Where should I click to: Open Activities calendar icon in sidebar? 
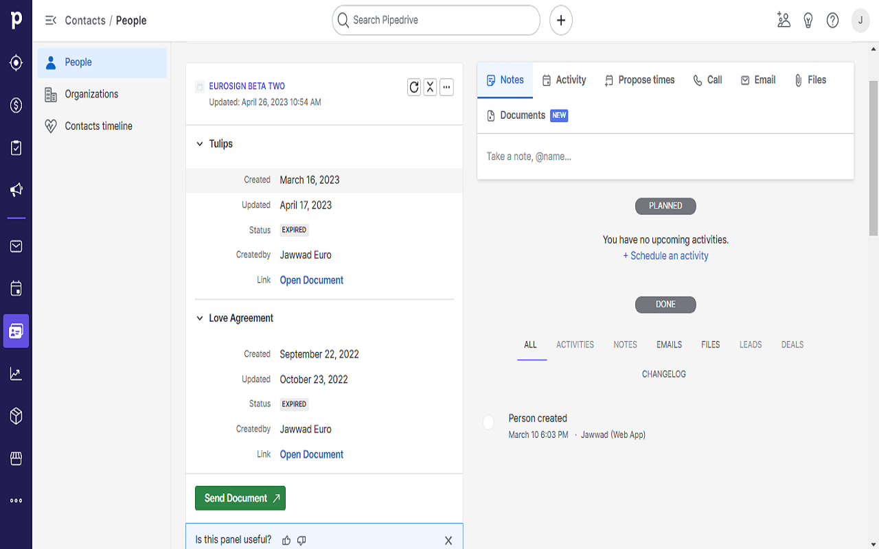pos(16,288)
